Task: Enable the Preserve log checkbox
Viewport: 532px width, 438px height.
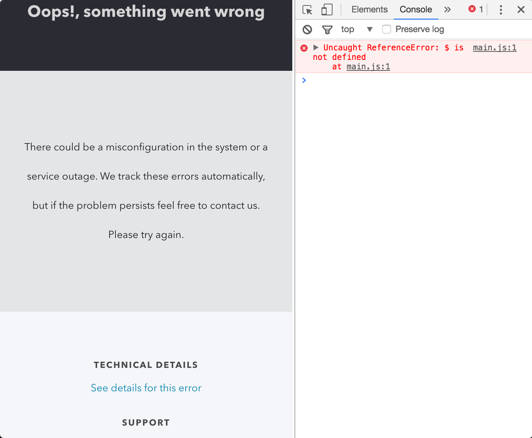Action: [386, 29]
